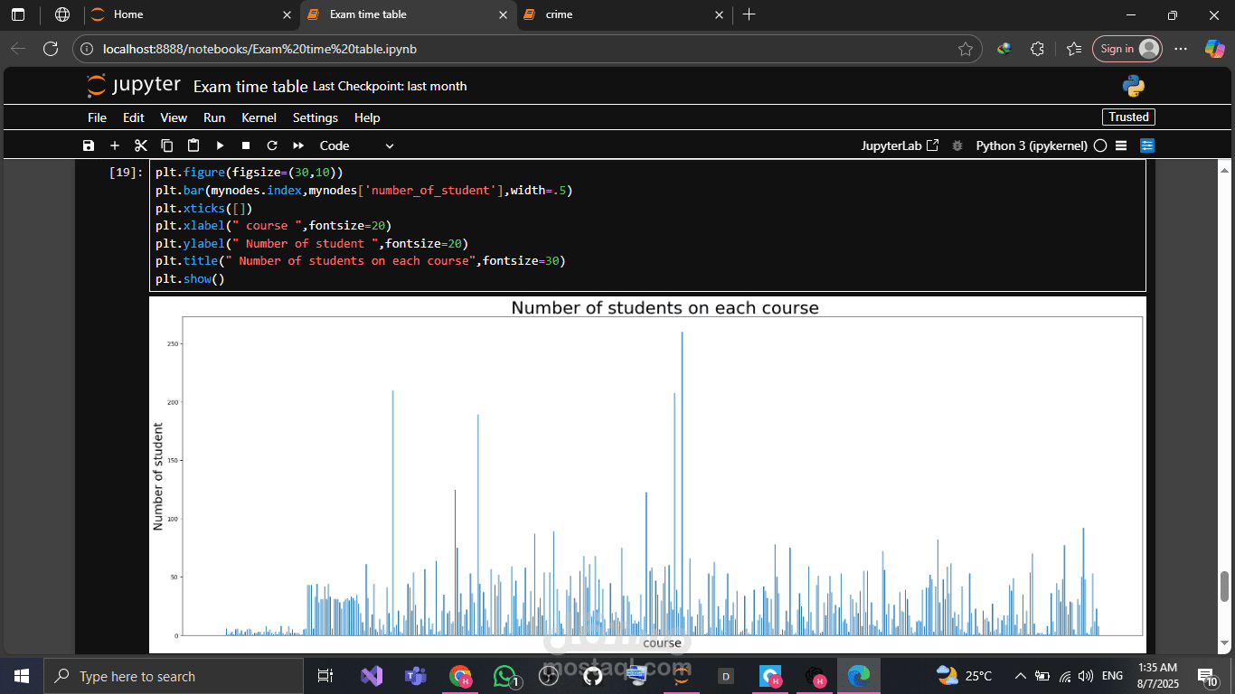Image resolution: width=1235 pixels, height=694 pixels.
Task: Open the volume control in system tray
Action: click(x=1086, y=676)
